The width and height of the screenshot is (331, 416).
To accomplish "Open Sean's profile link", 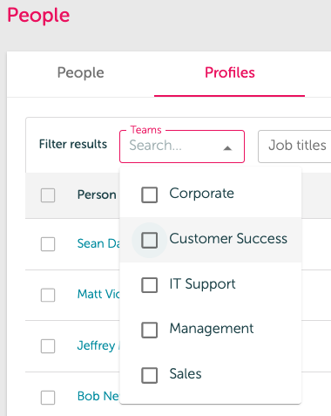I will [98, 243].
